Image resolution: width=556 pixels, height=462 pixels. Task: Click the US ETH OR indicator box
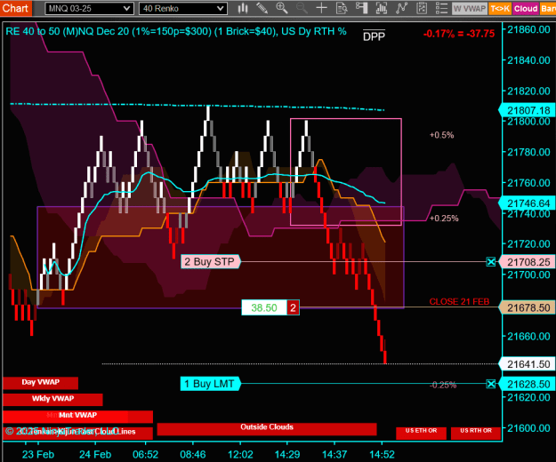click(x=421, y=433)
